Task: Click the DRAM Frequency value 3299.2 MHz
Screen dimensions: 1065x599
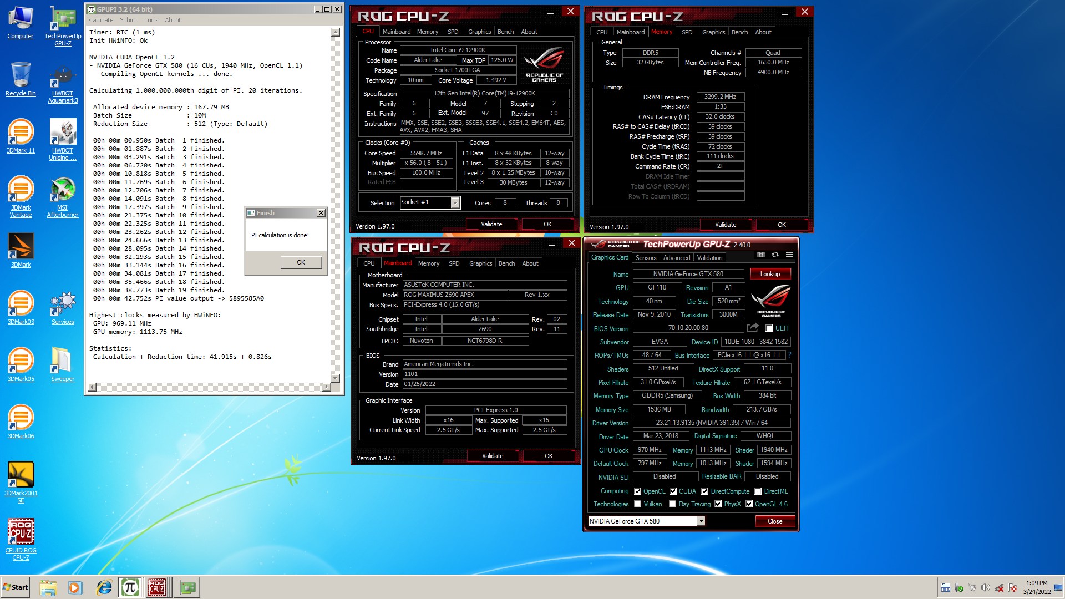Action: [x=720, y=97]
